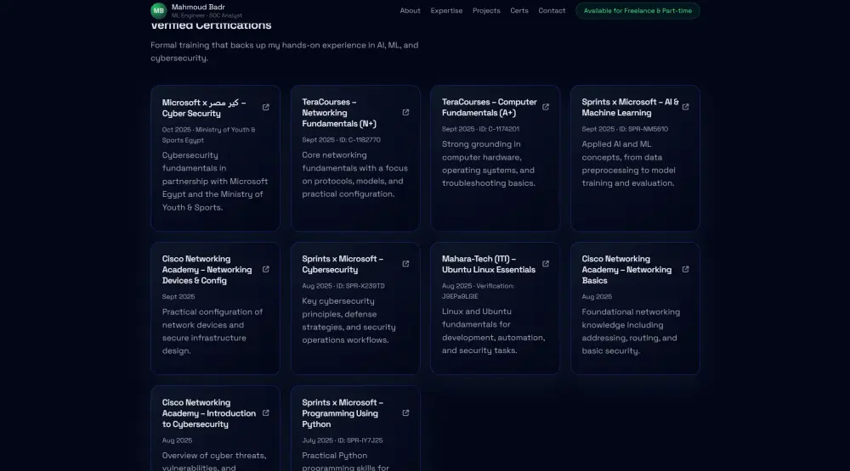Open external link for Microsoft Cyber Security certificate
The image size is (850, 471).
coord(265,107)
